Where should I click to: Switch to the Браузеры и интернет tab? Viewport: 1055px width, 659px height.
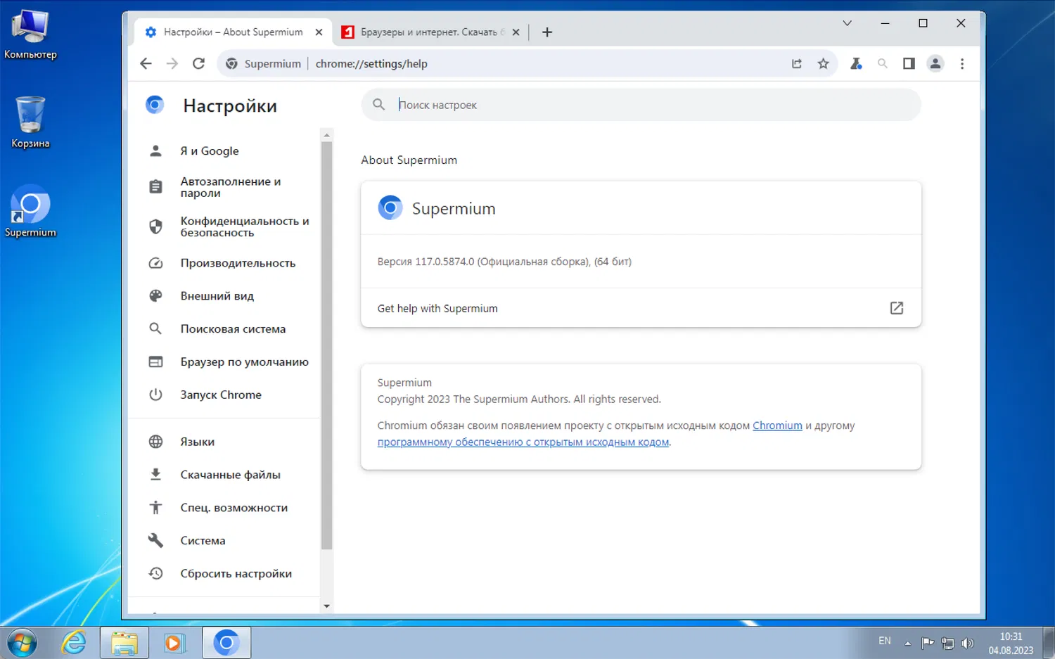pos(430,32)
